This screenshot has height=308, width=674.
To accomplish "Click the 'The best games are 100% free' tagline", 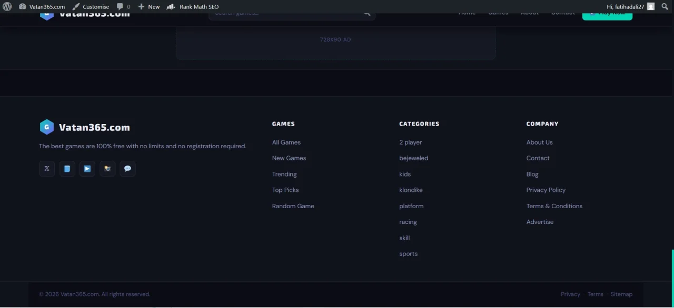I will [143, 146].
